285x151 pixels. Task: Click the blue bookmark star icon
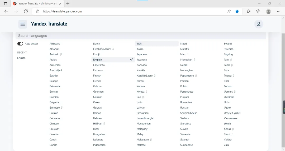click(237, 11)
